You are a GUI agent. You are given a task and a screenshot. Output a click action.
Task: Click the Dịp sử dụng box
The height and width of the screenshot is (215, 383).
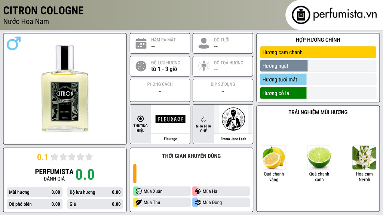tap(223, 90)
